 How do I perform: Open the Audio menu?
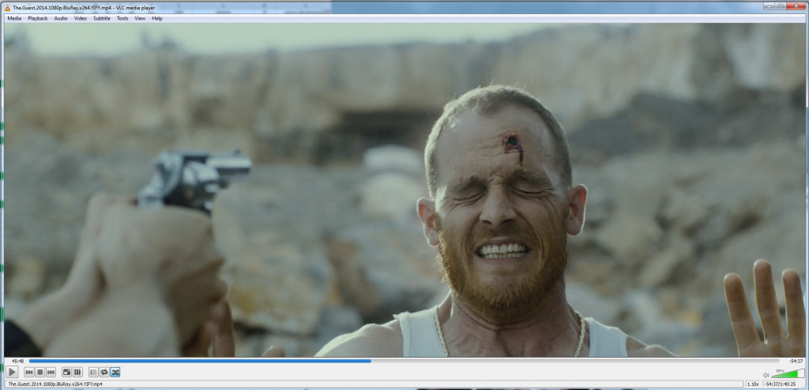[61, 19]
